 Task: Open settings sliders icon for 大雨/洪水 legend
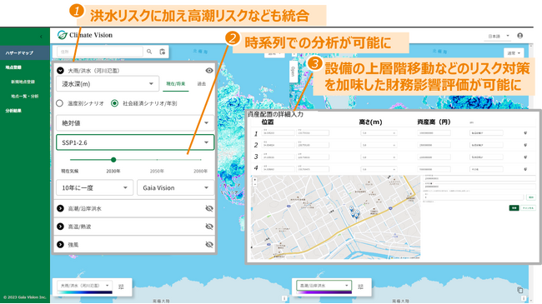tap(121, 287)
